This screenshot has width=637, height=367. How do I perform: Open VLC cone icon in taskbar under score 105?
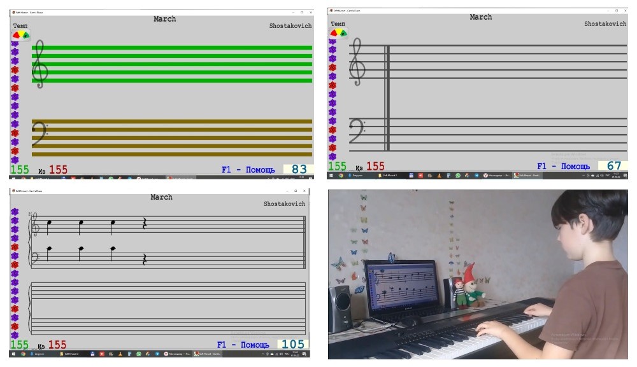pyautogui.click(x=120, y=354)
